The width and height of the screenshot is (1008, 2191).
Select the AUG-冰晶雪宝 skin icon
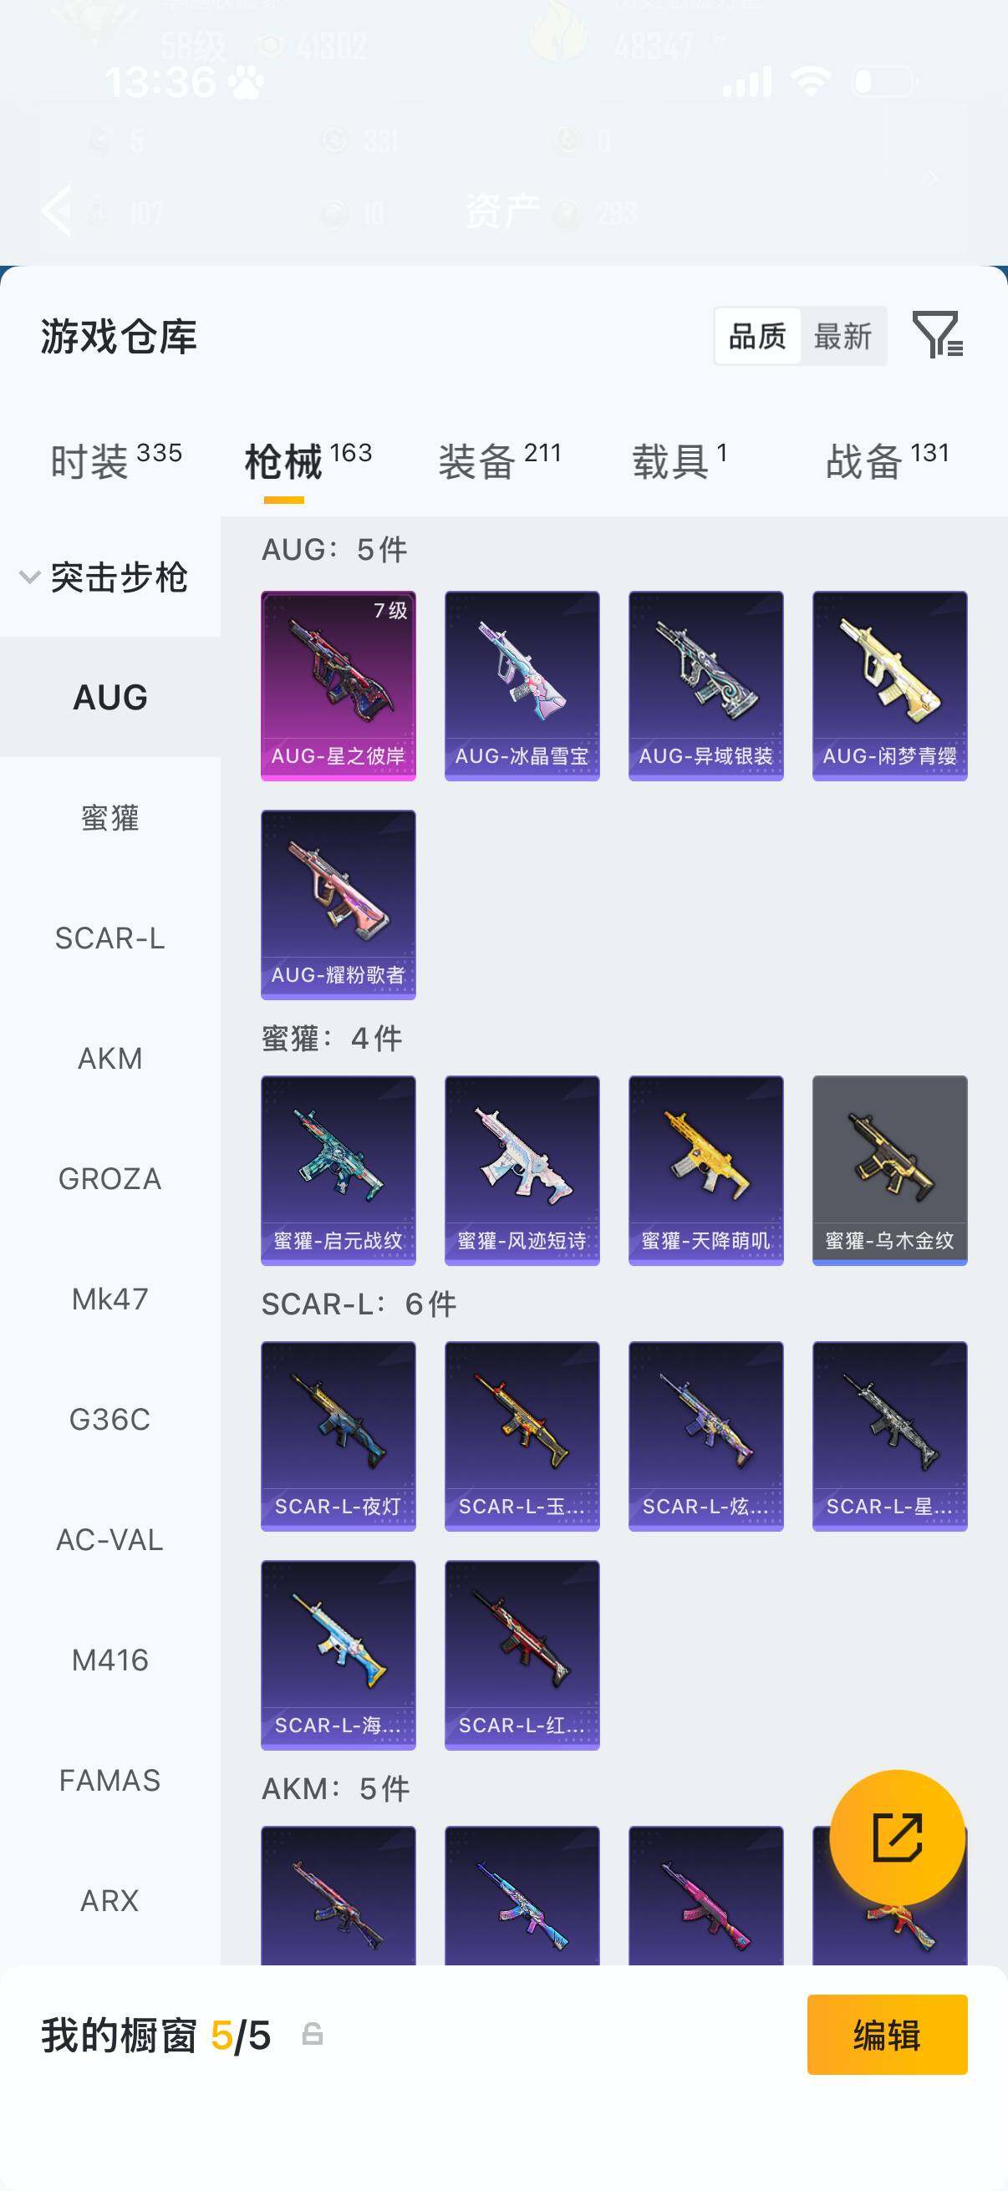(x=522, y=685)
